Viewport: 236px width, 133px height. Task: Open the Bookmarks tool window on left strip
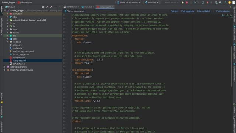pyautogui.click(x=1, y=112)
